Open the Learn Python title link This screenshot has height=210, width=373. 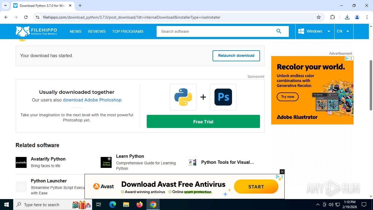pos(130,156)
